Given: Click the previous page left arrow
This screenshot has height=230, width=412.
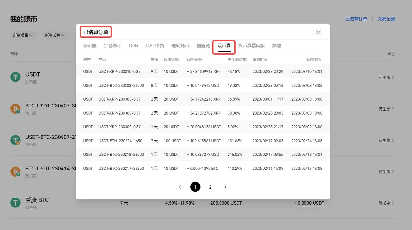Looking at the screenshot, I should click(x=180, y=187).
